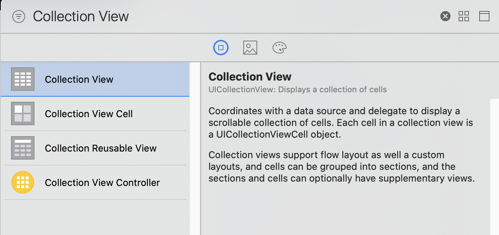Click the Collection Reusable View icon
499x235 pixels.
(23, 148)
